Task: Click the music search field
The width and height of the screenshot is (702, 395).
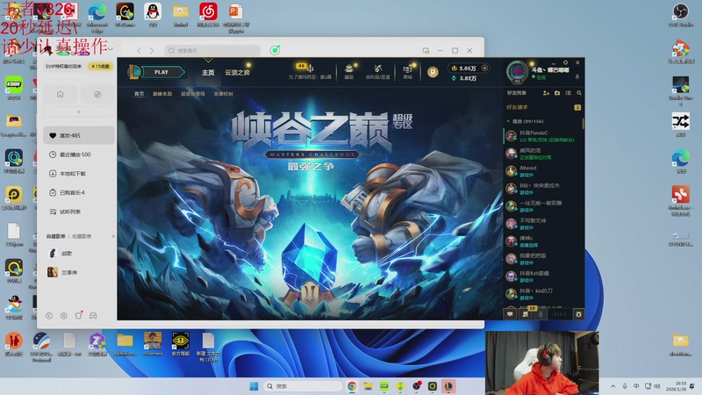Action: coord(212,51)
